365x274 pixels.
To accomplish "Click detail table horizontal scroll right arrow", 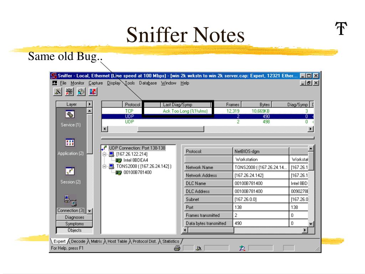I will [305, 230].
